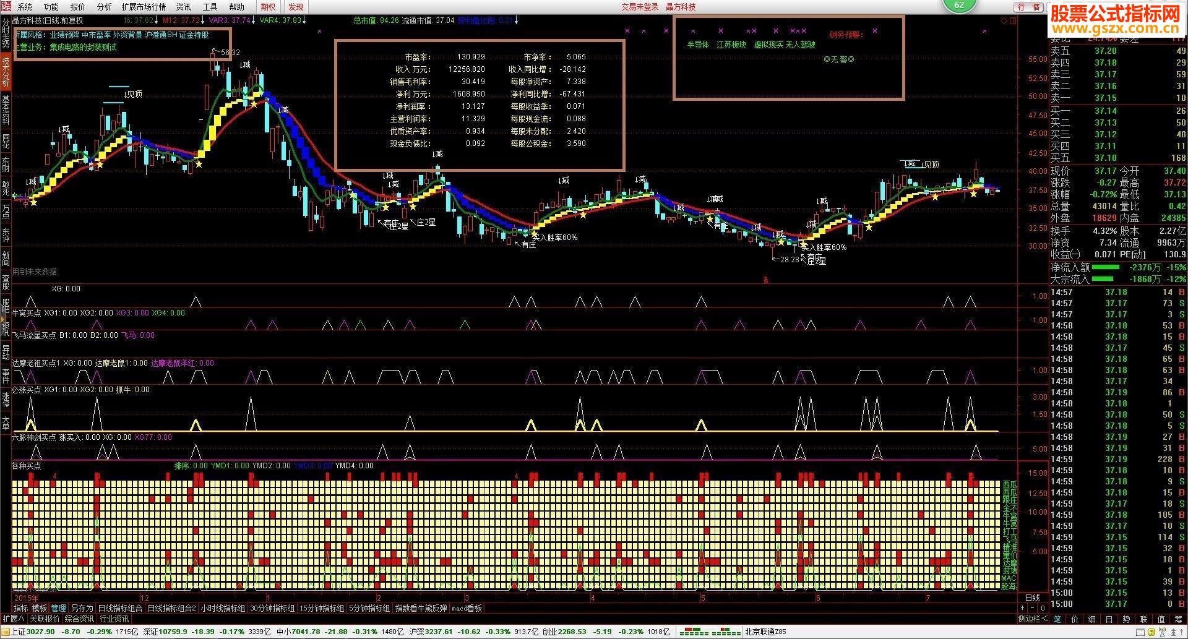Screen dimensions: 1188x639
Task: Switch to 小时线指标组 tab
Action: tap(223, 609)
